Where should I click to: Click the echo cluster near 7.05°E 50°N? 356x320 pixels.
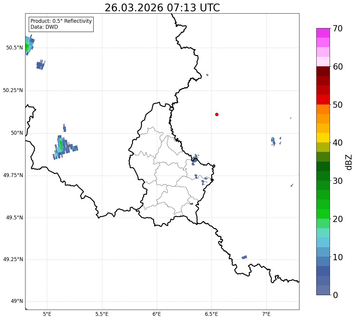click(273, 141)
